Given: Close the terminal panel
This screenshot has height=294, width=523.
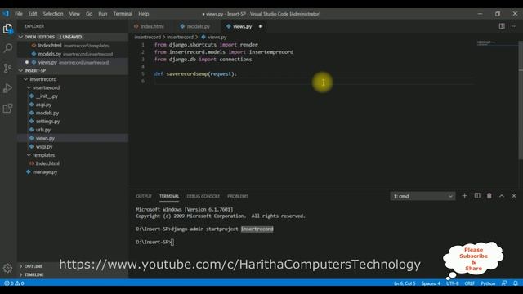Looking at the screenshot, I should (x=514, y=196).
